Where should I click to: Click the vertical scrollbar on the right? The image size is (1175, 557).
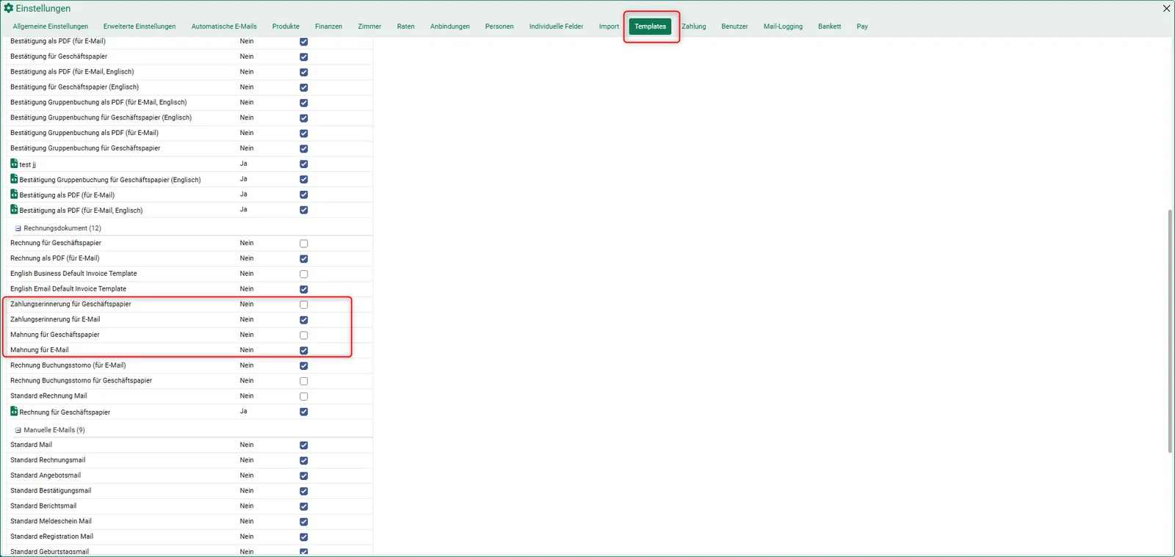coord(1170,331)
